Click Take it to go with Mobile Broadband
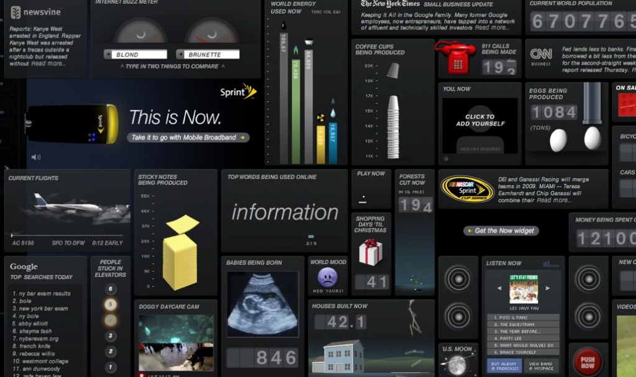The image size is (636, 377). click(x=188, y=137)
